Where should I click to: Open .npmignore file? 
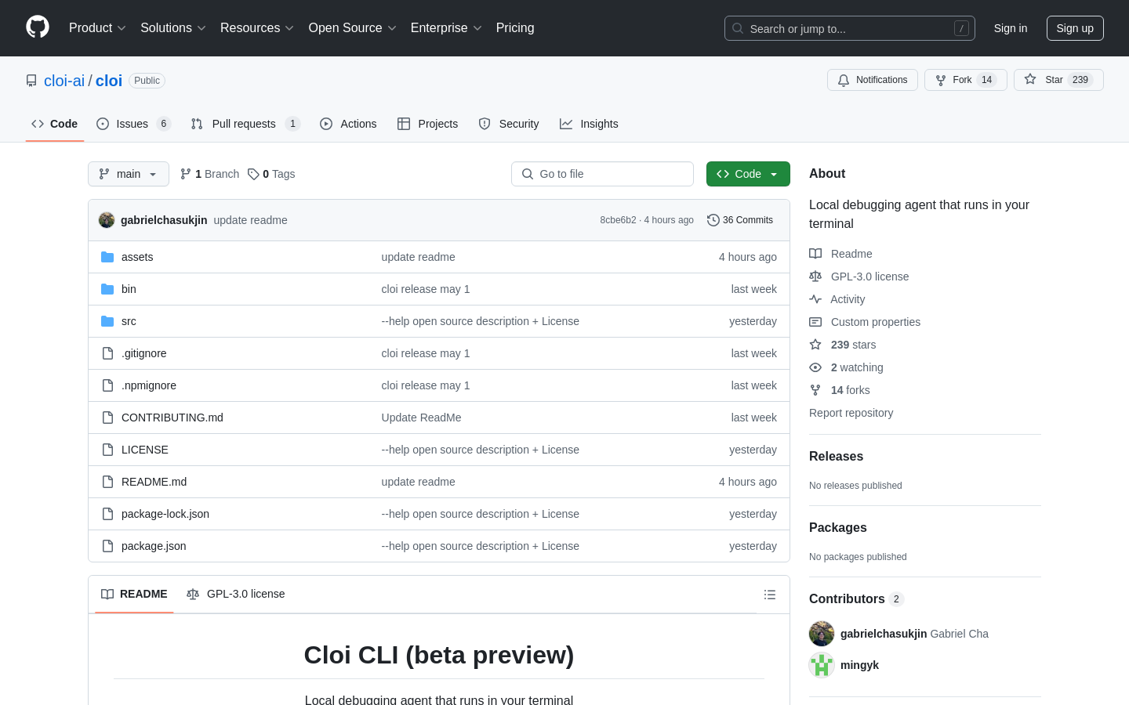point(149,385)
